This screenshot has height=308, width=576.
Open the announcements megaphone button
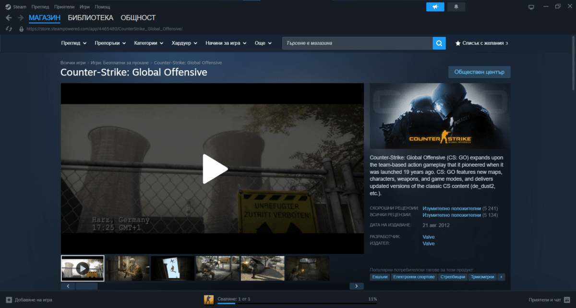point(435,7)
